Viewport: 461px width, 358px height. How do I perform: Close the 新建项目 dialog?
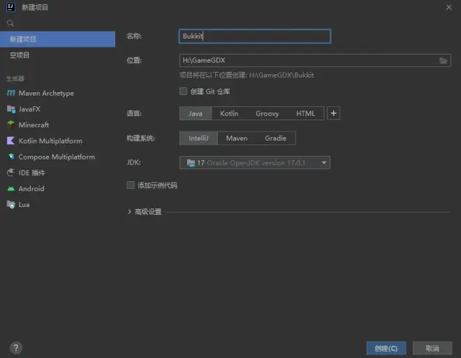point(448,7)
